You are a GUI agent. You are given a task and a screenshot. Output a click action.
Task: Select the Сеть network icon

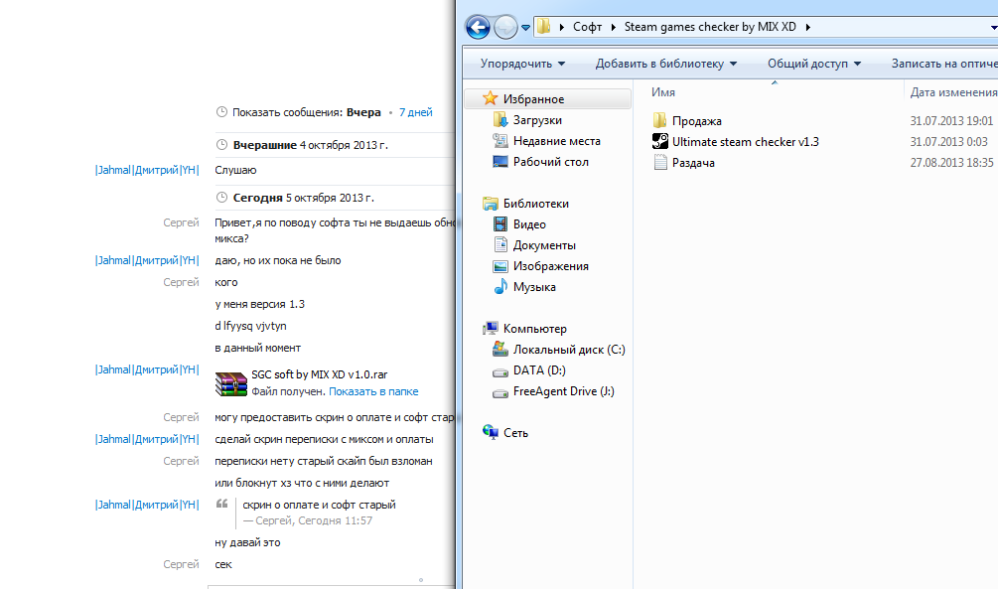[x=491, y=432]
